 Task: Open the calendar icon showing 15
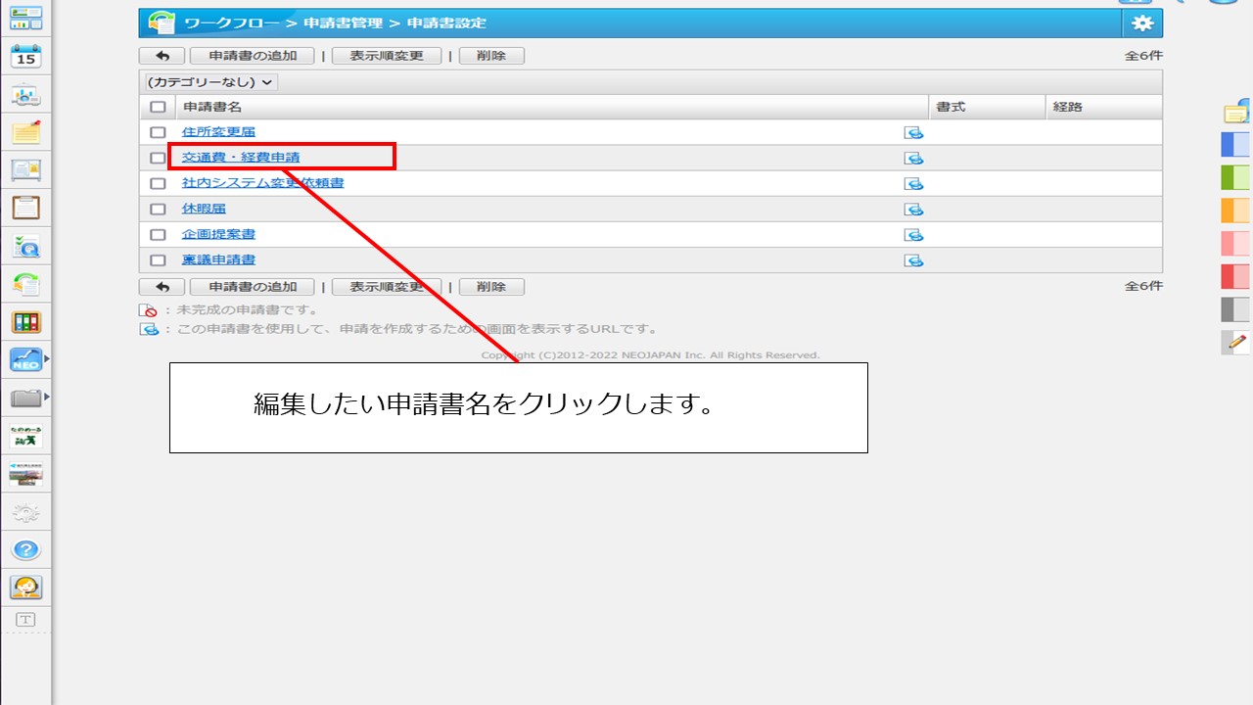(x=26, y=56)
